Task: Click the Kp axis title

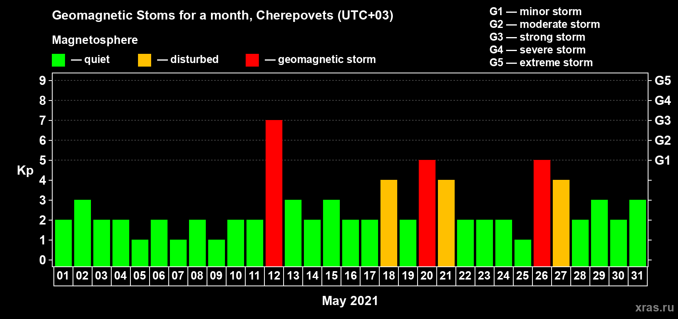Action: pos(25,171)
